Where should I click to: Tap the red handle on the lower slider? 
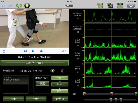click(116, 100)
